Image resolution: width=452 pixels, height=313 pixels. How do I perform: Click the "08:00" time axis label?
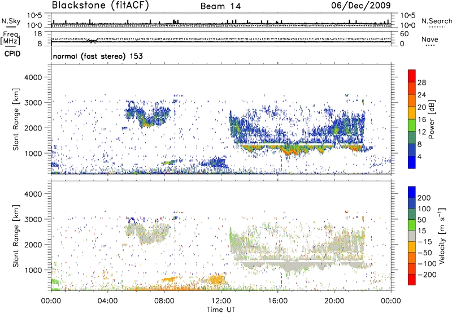pyautogui.click(x=164, y=301)
